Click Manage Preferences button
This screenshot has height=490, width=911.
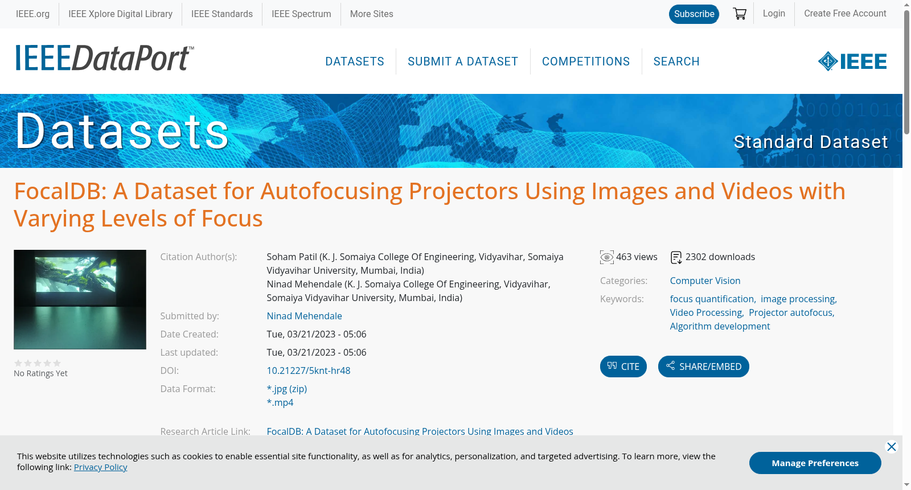point(815,463)
